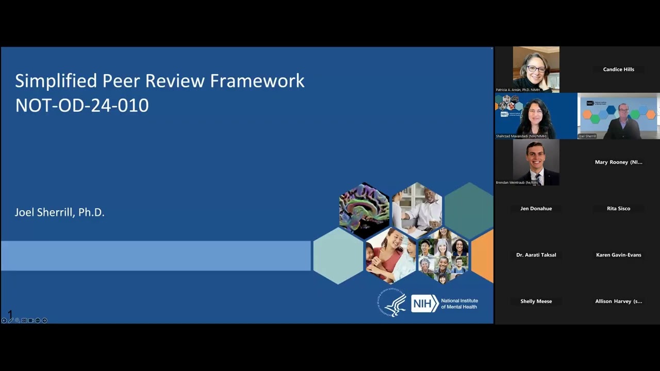Viewport: 660px width, 371px height.
Task: Open the magnifier zoom tool
Action: pos(17,320)
